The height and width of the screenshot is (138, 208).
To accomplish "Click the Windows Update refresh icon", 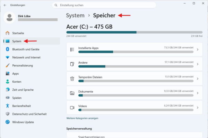I will pyautogui.click(x=8, y=122).
